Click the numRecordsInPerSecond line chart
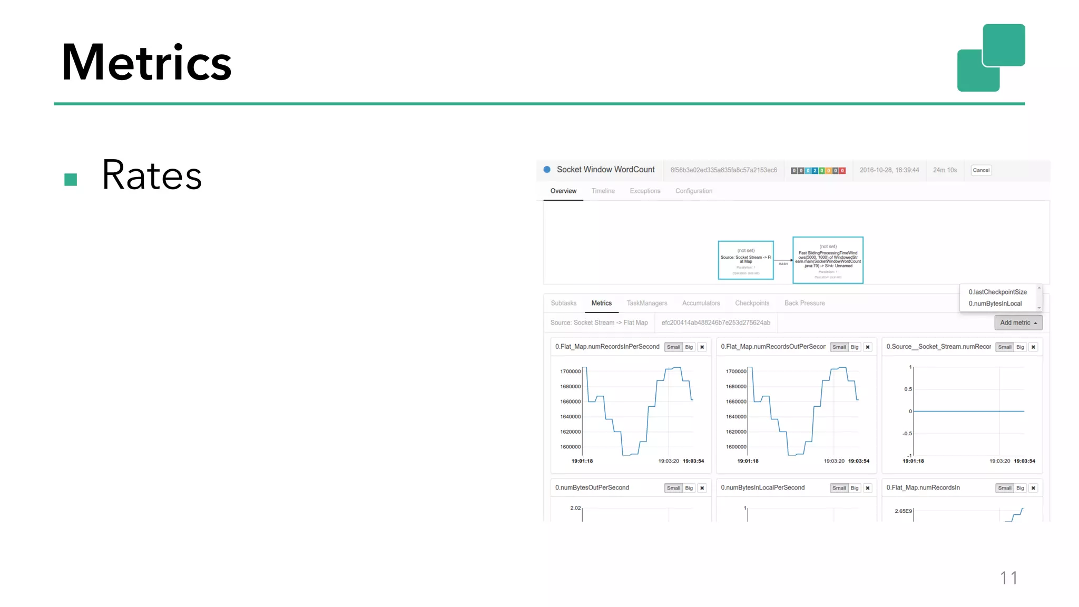The image size is (1079, 607). pos(637,411)
